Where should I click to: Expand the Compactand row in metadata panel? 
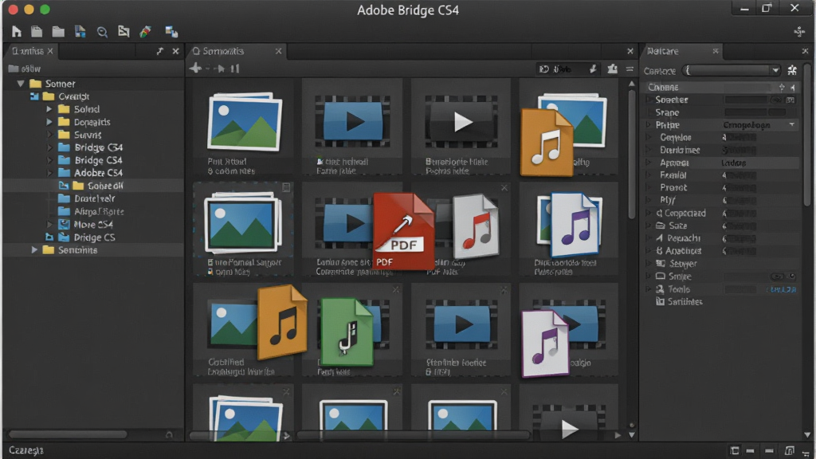point(649,213)
